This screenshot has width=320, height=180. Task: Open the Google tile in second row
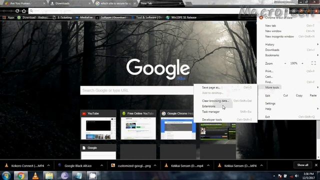tap(98, 151)
